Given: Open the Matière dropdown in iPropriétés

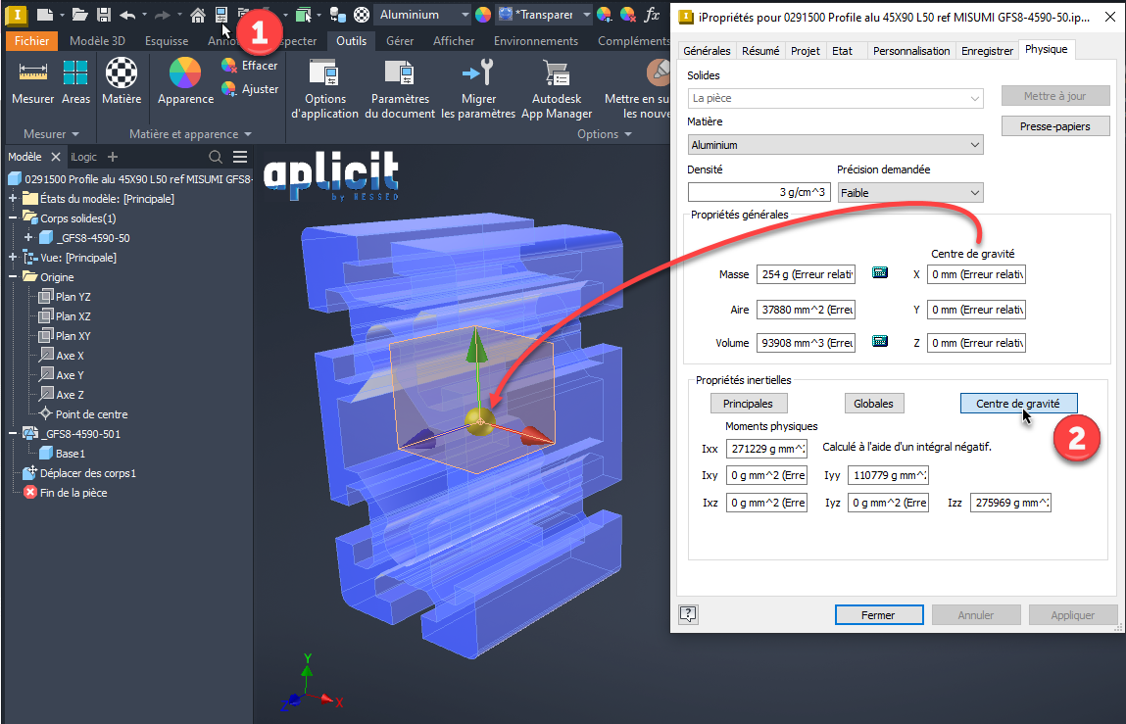Looking at the screenshot, I should 836,145.
